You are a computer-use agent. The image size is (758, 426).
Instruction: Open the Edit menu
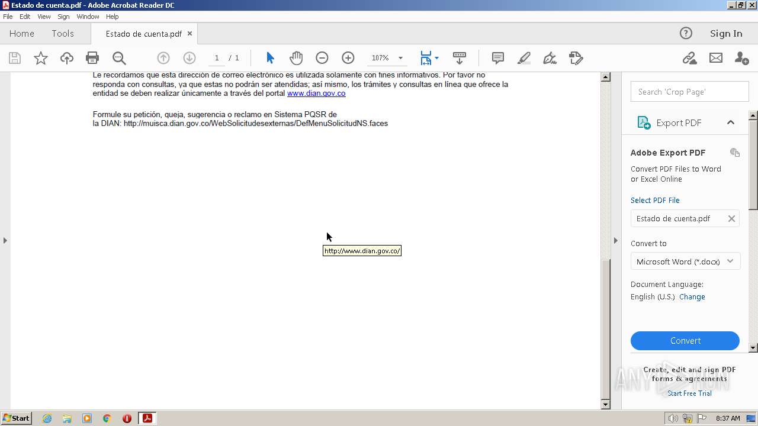[25, 17]
